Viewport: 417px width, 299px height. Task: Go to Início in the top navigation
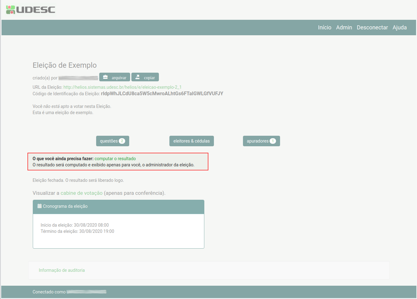pyautogui.click(x=325, y=28)
